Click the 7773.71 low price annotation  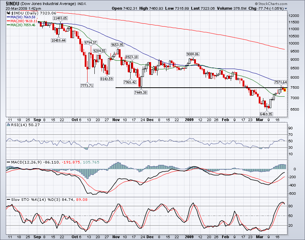click(x=87, y=86)
